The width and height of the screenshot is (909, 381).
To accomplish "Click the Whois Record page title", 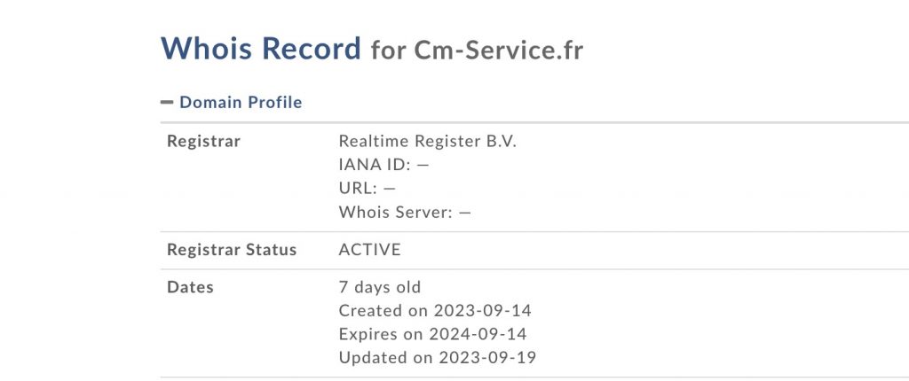I will [x=261, y=48].
